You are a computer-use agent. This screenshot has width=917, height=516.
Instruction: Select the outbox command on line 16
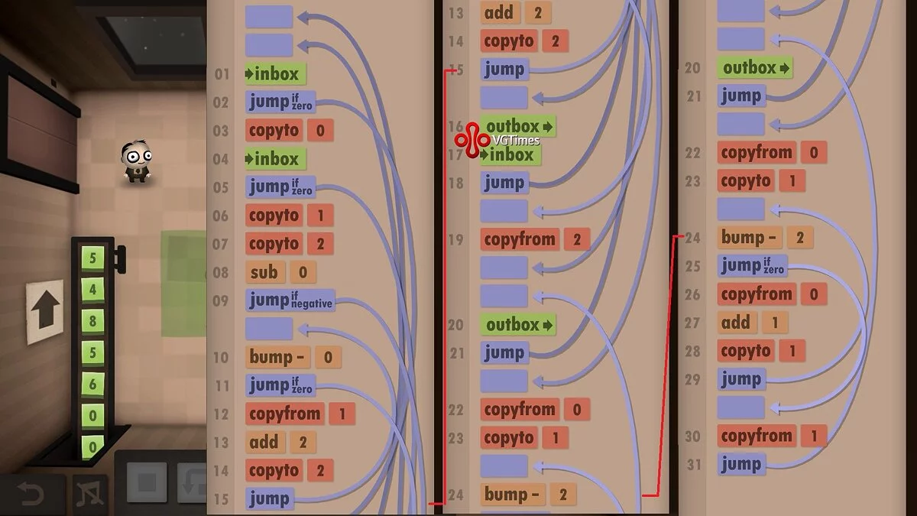click(519, 126)
